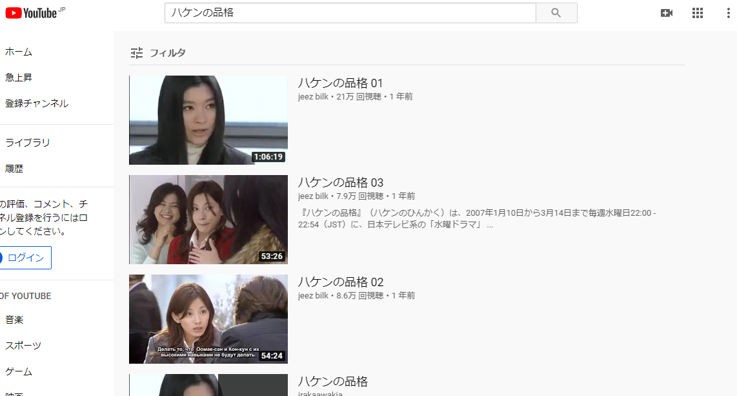Open the fourth result titled ハケンの品格
Image resolution: width=737 pixels, height=396 pixels.
click(333, 381)
